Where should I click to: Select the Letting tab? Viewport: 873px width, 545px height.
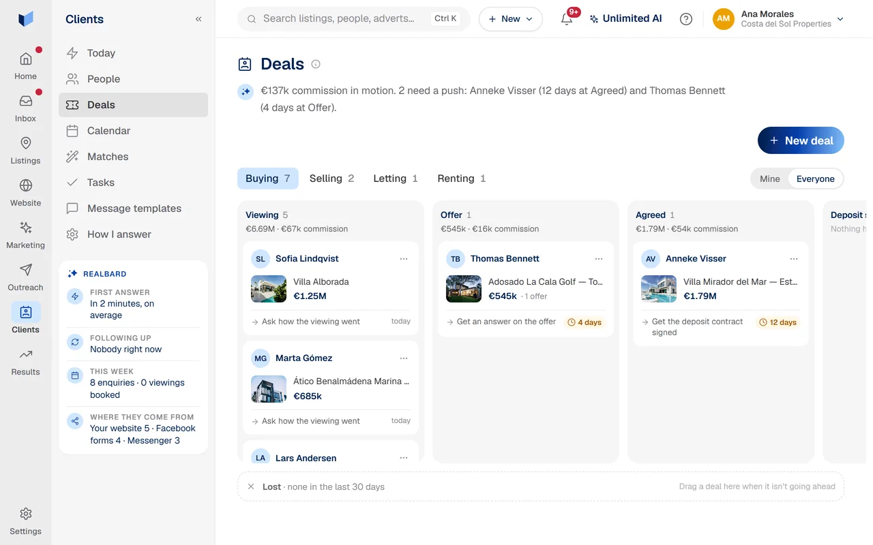[396, 178]
